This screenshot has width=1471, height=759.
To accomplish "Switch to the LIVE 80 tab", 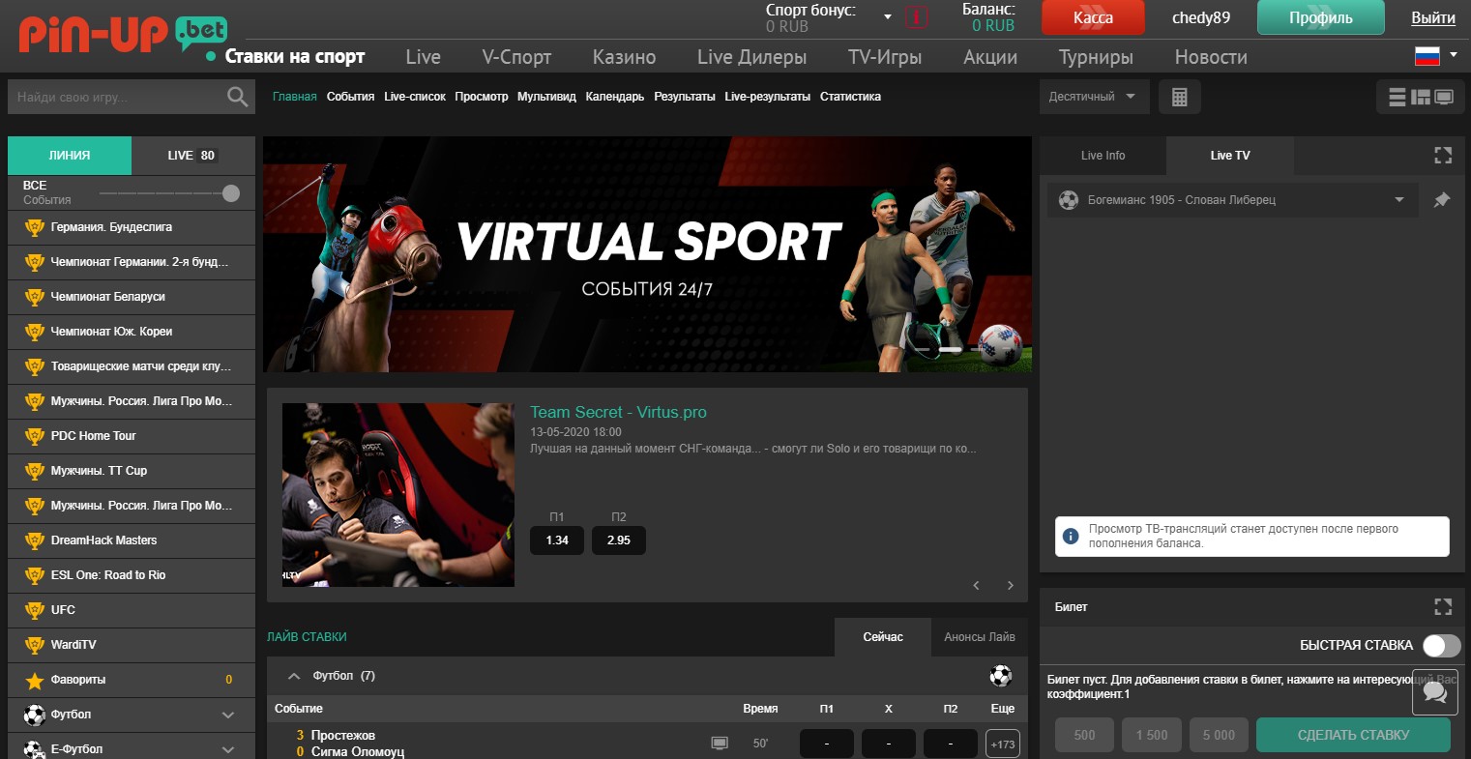I will tap(193, 156).
